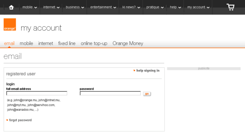Expand the entertainment dropdown menu
The width and height of the screenshot is (245, 133).
point(103,7)
